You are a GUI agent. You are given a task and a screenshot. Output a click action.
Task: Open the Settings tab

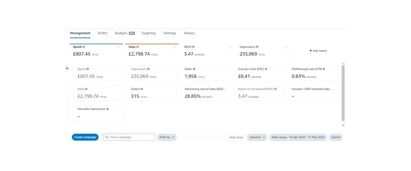tap(170, 33)
